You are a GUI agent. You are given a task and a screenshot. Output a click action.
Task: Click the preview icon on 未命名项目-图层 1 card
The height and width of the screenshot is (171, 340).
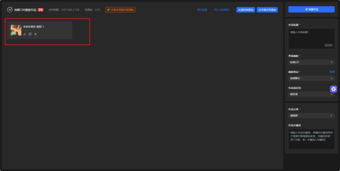pos(30,34)
